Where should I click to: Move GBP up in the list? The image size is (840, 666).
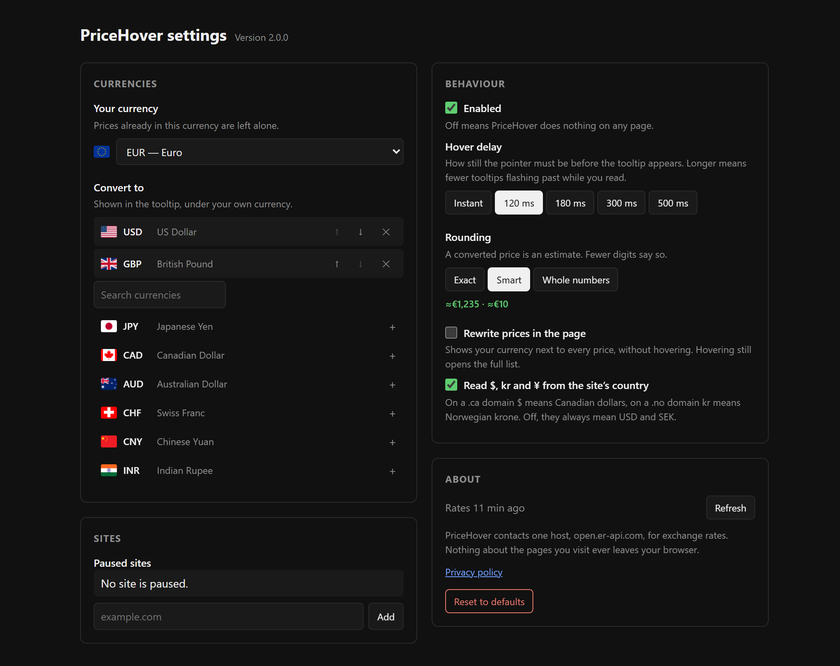coord(337,264)
